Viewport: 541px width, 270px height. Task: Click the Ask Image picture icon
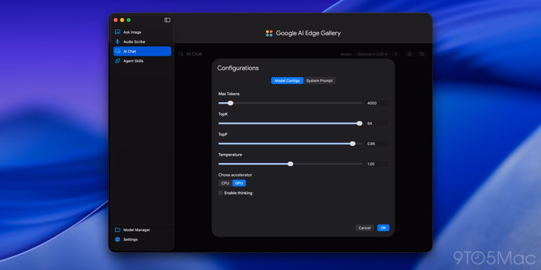(118, 32)
